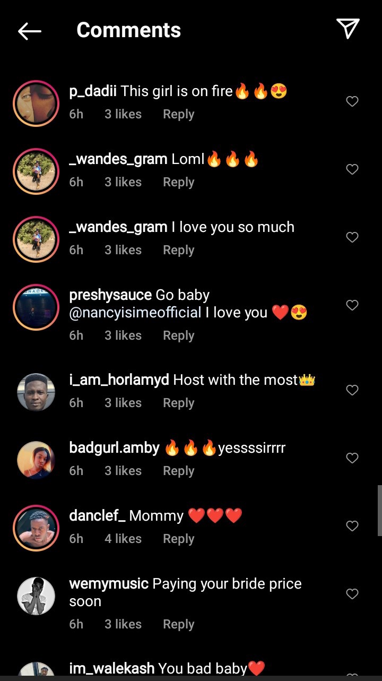Like badgurl.amby's comment heart
Image resolution: width=382 pixels, height=681 pixels.
352,458
